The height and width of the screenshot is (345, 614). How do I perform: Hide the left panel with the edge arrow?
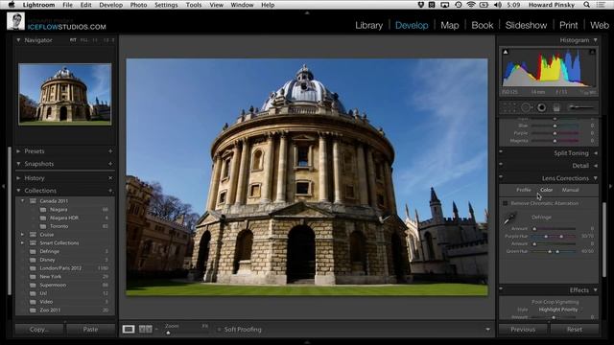tap(3, 187)
